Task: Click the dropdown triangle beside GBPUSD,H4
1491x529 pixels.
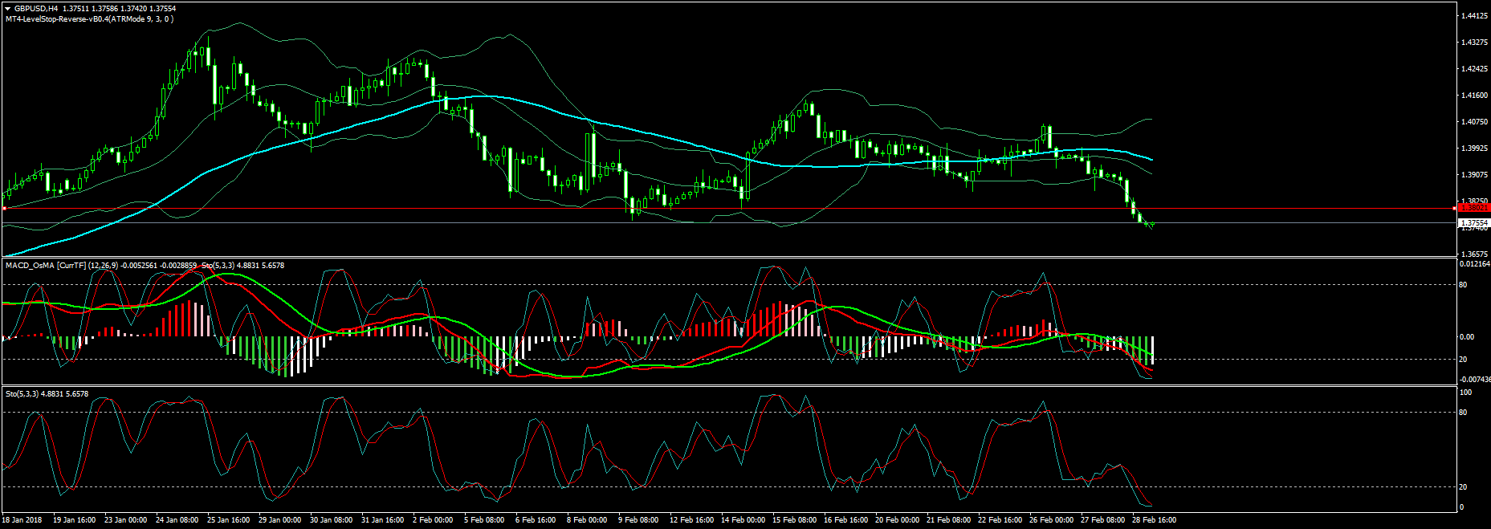Action: coord(8,9)
